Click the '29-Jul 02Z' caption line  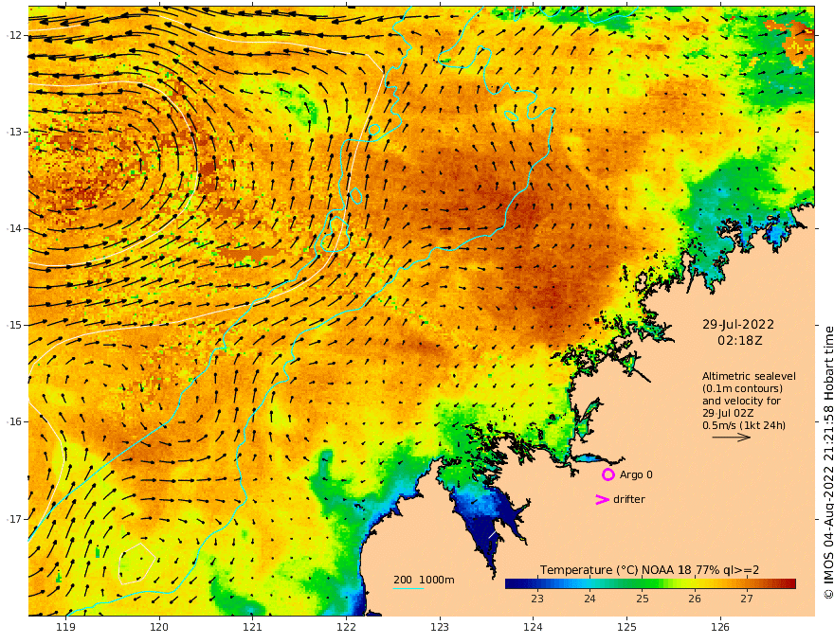tap(728, 413)
